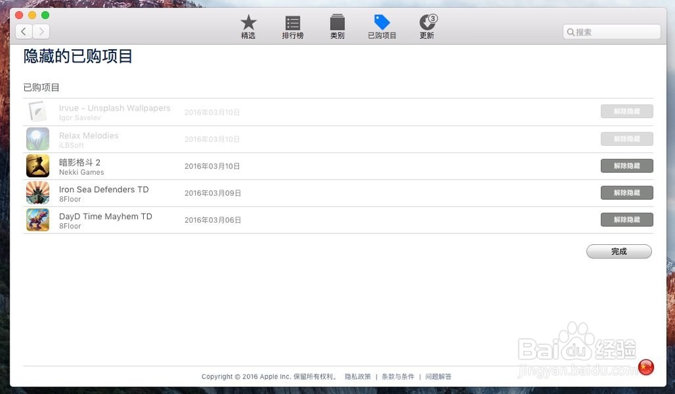Click the Iron Sea Defenders TD app icon

click(x=37, y=193)
